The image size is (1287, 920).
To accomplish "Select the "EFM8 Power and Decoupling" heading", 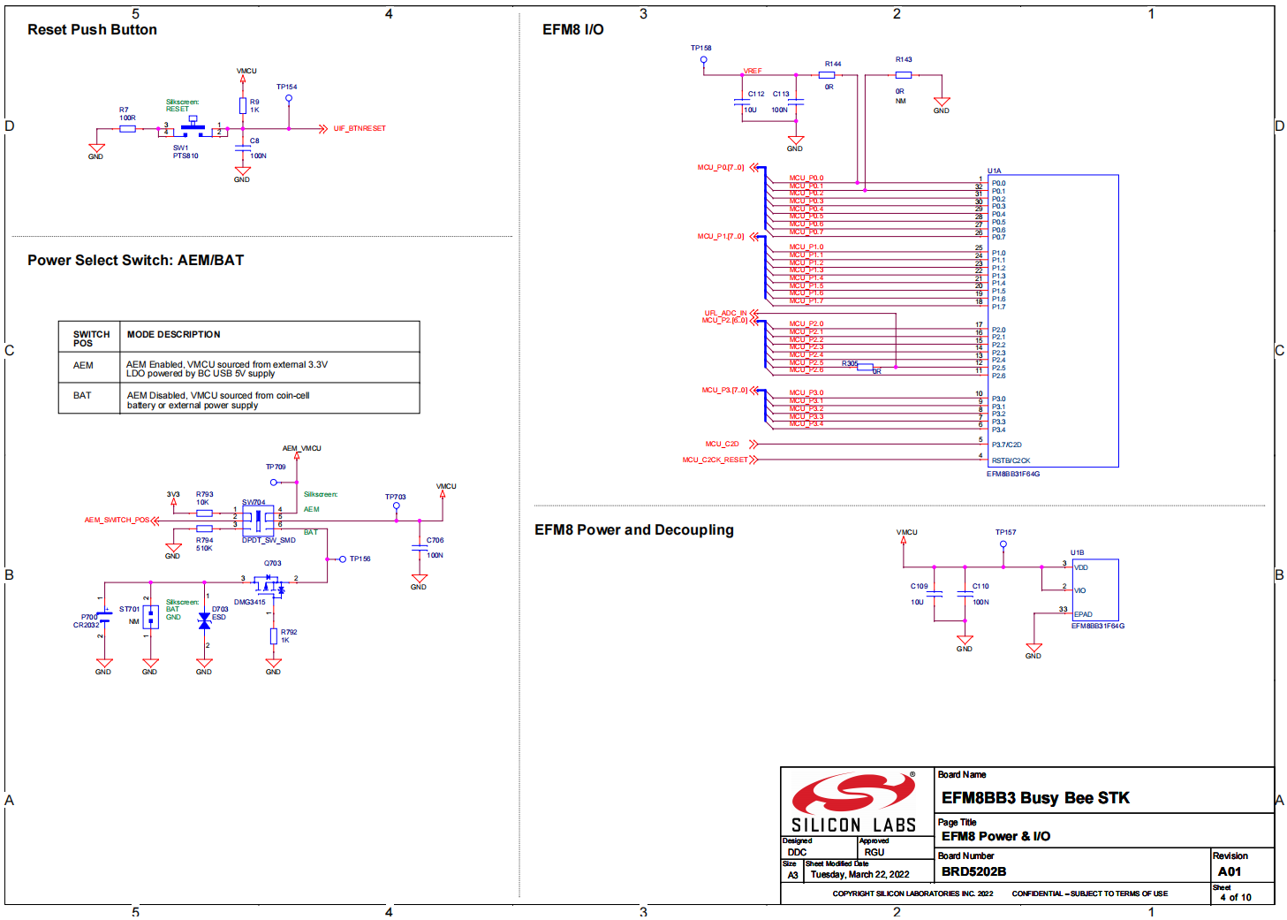I will point(633,530).
